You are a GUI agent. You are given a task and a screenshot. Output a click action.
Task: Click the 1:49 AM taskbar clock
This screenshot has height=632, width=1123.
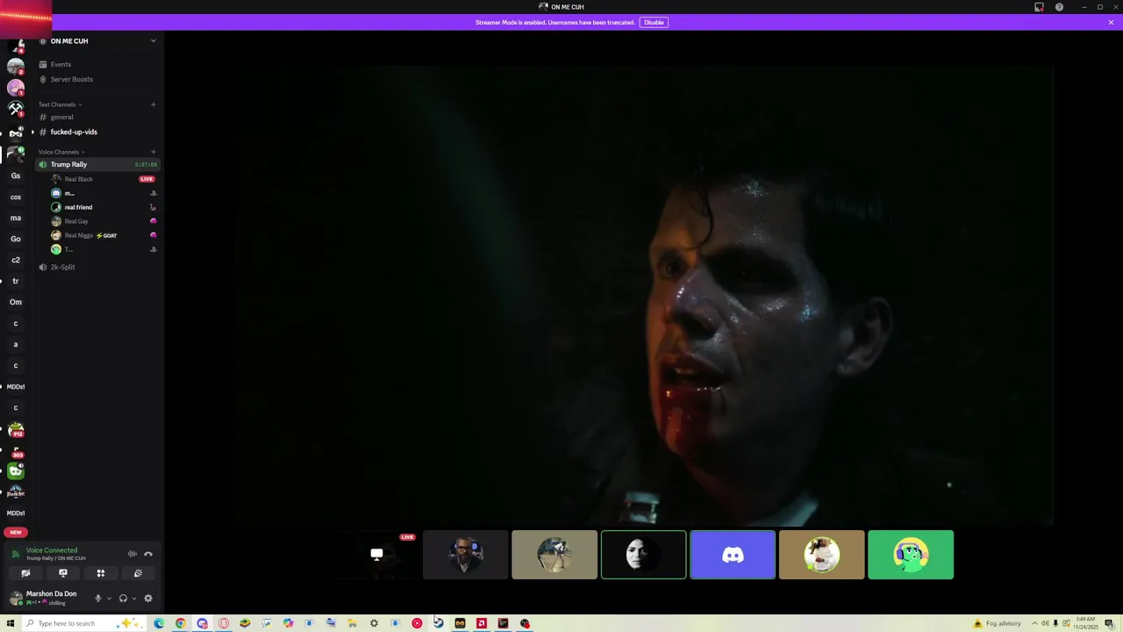click(1085, 623)
